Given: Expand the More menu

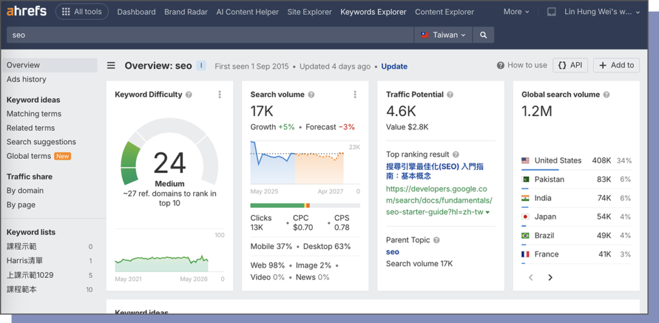Looking at the screenshot, I should tap(517, 12).
